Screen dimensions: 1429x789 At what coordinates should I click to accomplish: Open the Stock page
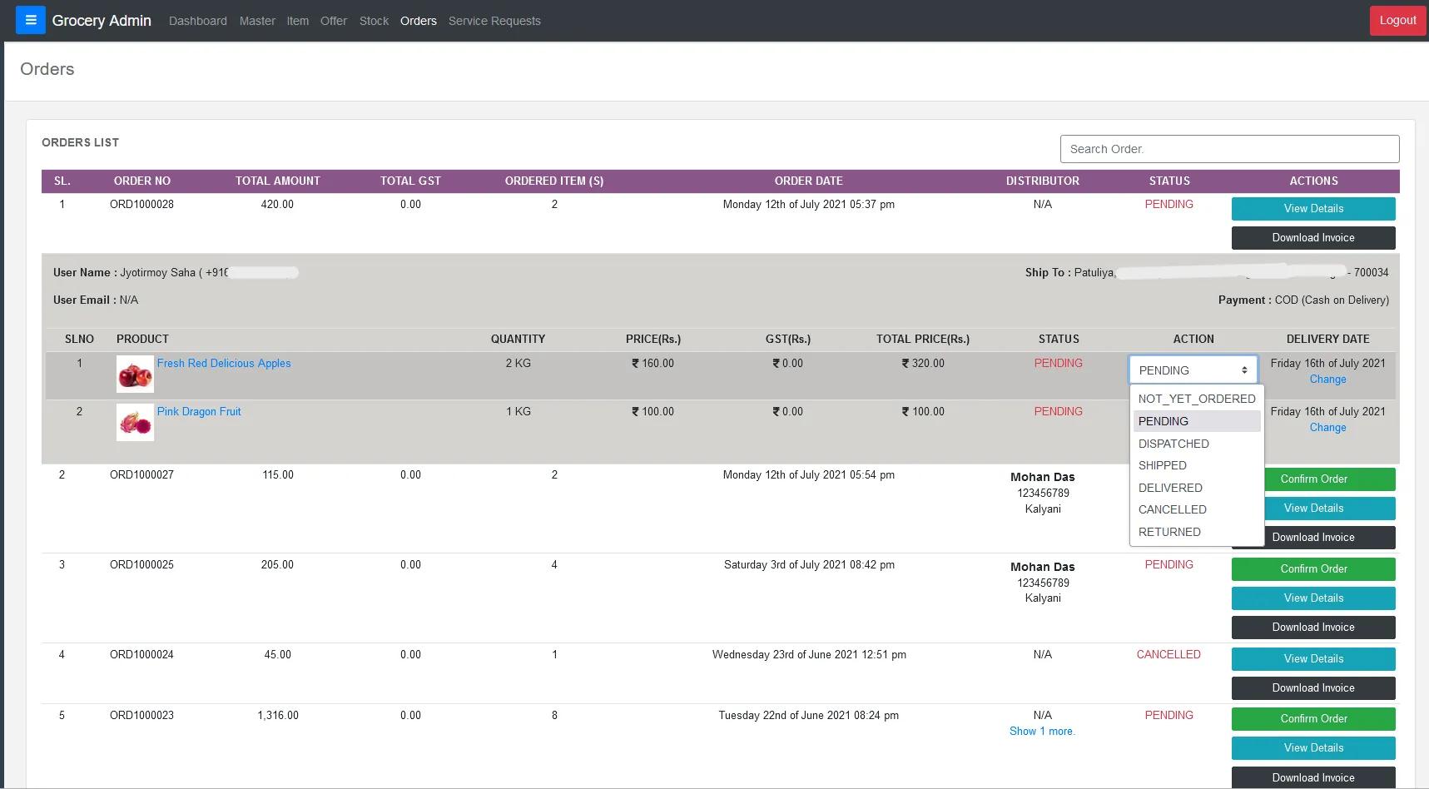pyautogui.click(x=373, y=20)
